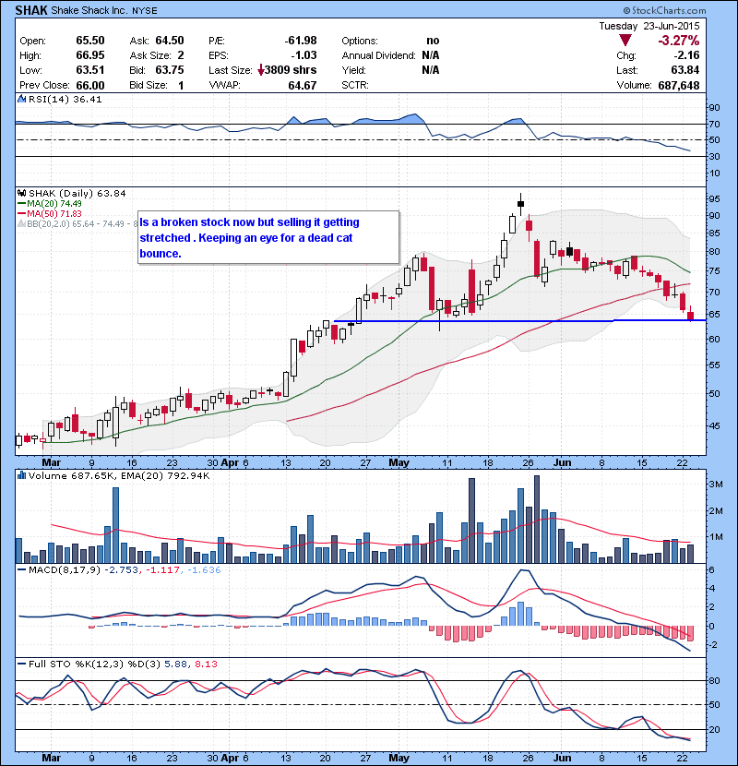This screenshot has height=766, width=738.
Task: Click the Jun label on the price axis
Action: click(x=563, y=462)
